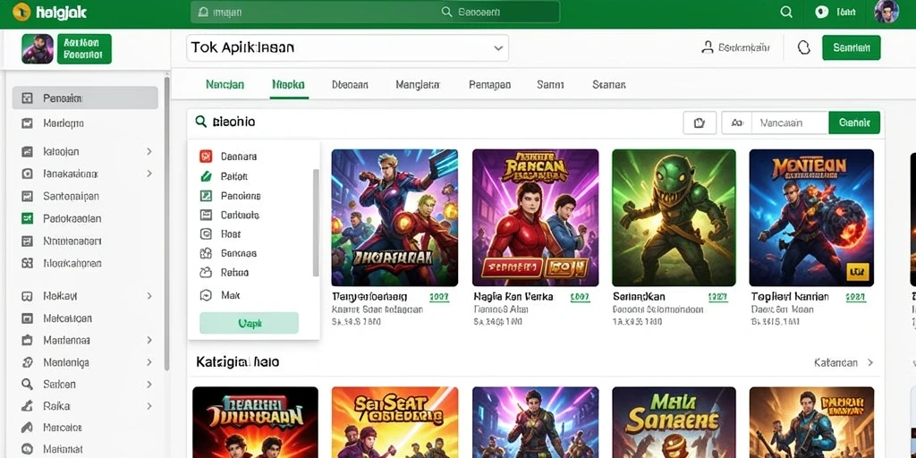Image resolution: width=916 pixels, height=458 pixels.
Task: Expand the Manlennaa sidebar chevron
Action: pos(149,340)
